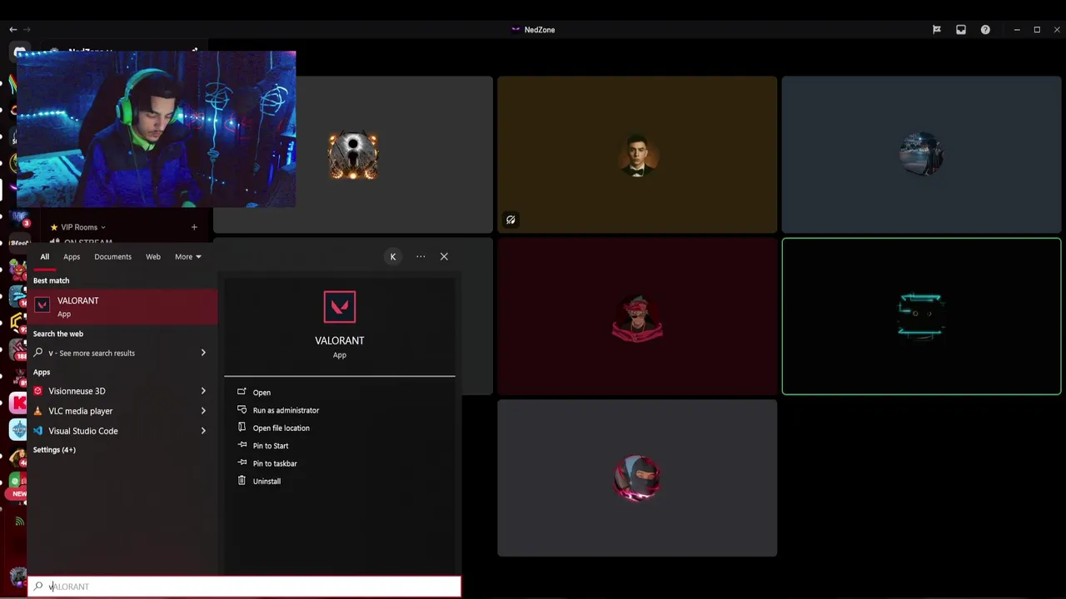Open the More dropdown in search tabs
This screenshot has width=1066, height=599.
(x=187, y=256)
